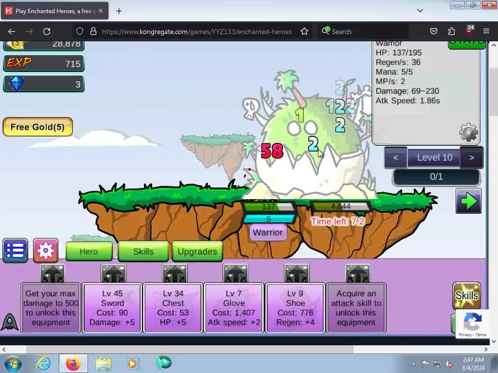The image size is (498, 373).
Task: Click the arrow above locked damage equipment
Action: [x=53, y=273]
